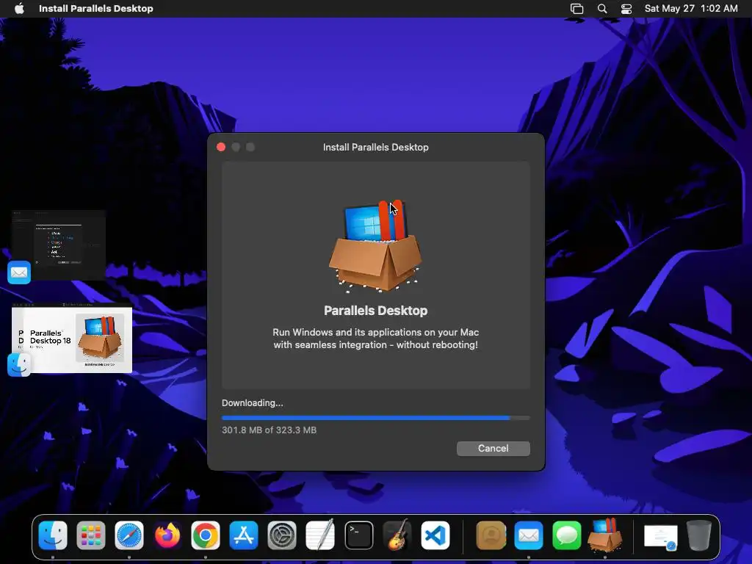Open Finder from the Dock
This screenshot has height=564, width=752.
(53, 535)
